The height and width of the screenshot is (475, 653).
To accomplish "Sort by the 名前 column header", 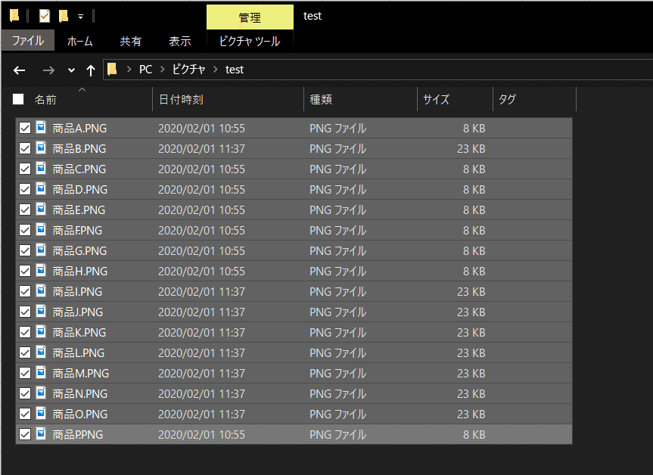I will 45,100.
